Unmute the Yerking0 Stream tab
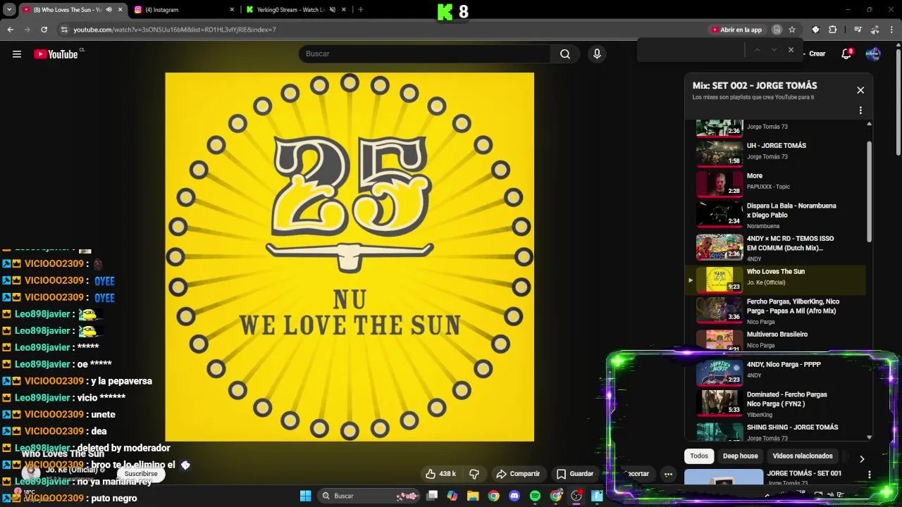This screenshot has height=507, width=902. click(333, 10)
